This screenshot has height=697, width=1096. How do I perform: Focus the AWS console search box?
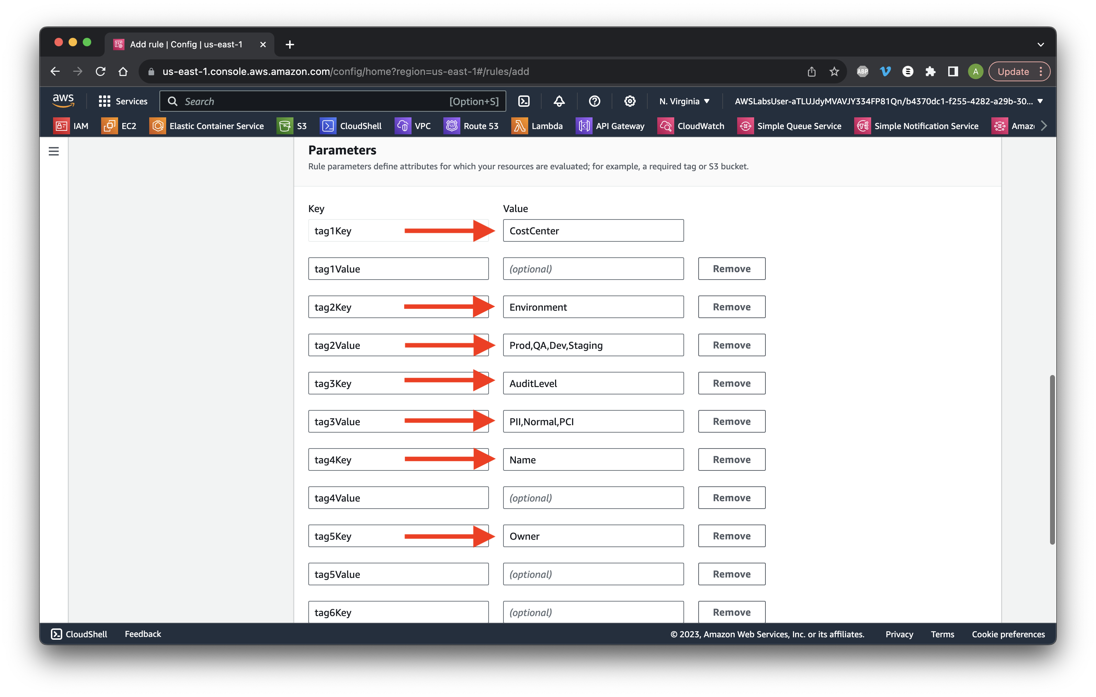tap(333, 101)
